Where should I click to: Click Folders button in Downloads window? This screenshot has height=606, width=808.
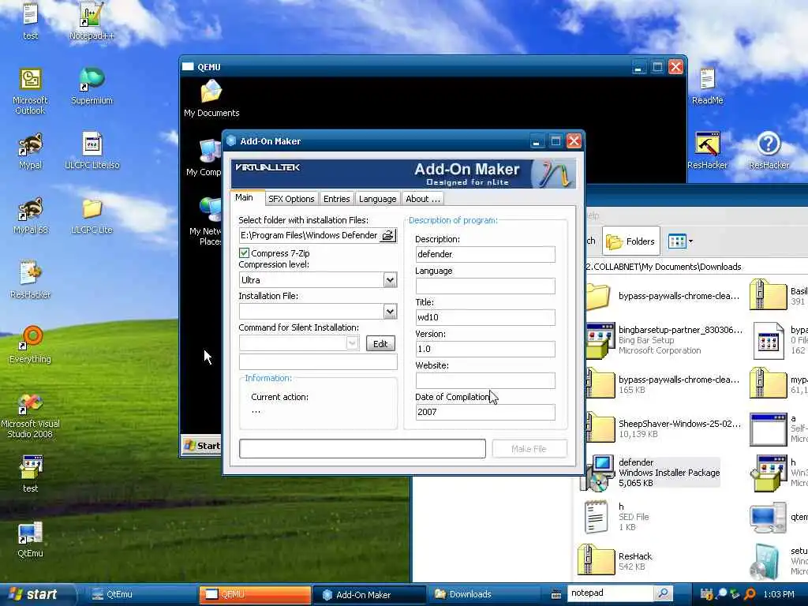click(x=631, y=241)
